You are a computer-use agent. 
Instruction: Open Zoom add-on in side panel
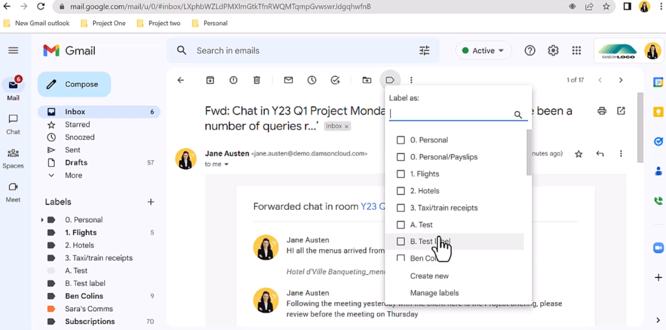658,247
